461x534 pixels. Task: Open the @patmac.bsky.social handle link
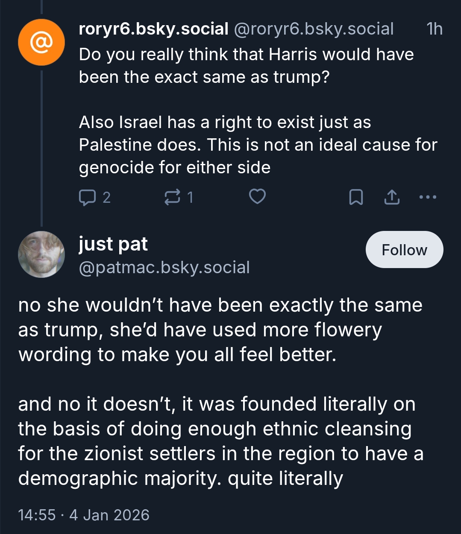(x=164, y=268)
